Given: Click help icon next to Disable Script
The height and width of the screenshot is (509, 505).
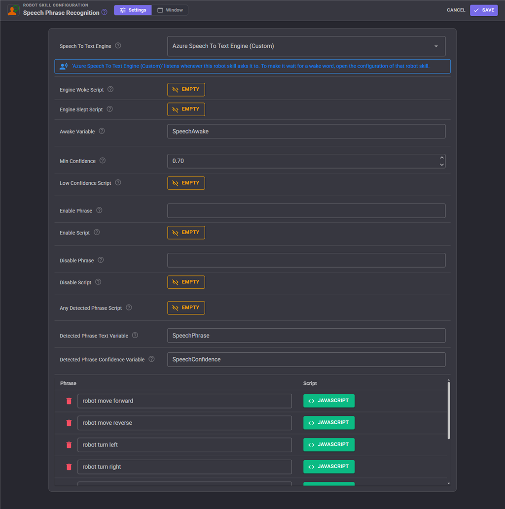Looking at the screenshot, I should 98,282.
